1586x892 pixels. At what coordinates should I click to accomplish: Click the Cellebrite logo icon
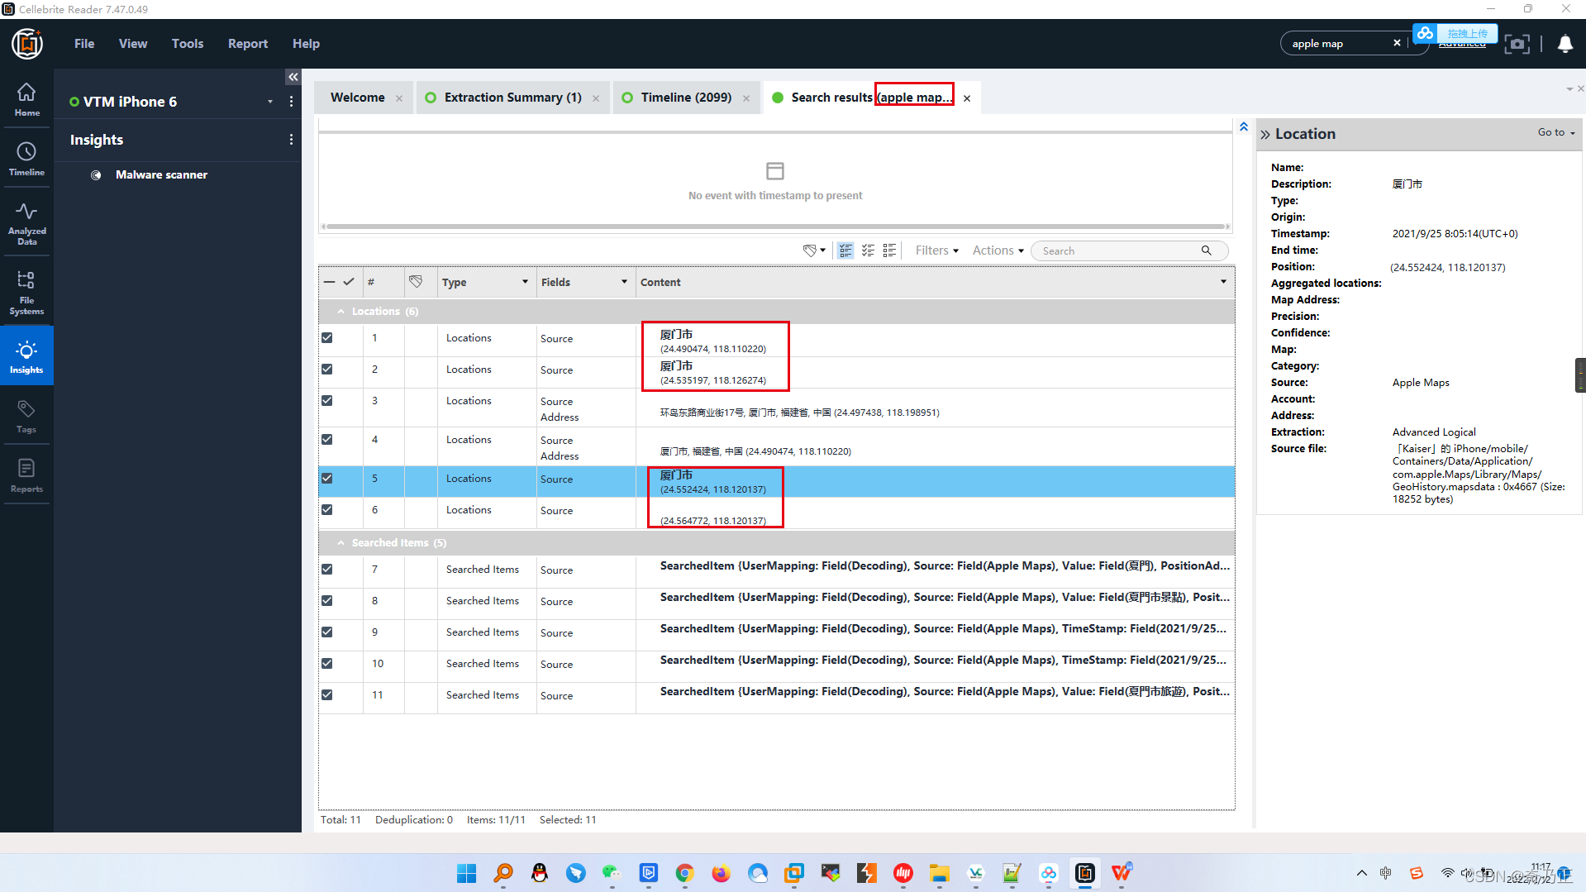pos(27,44)
